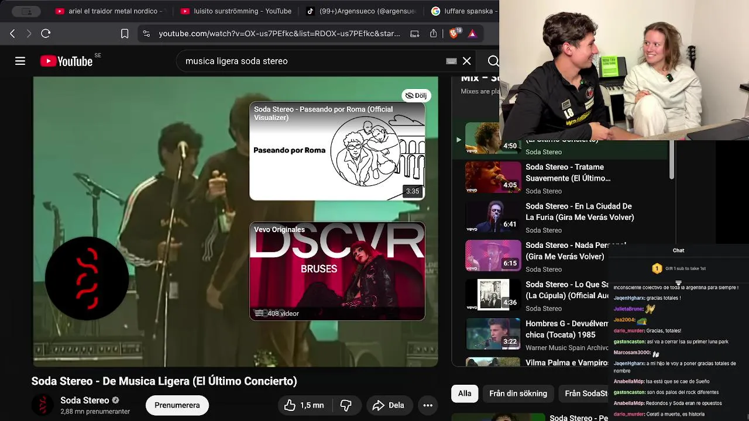
Task: Click the video title De Musica Ligera
Action: click(x=164, y=381)
